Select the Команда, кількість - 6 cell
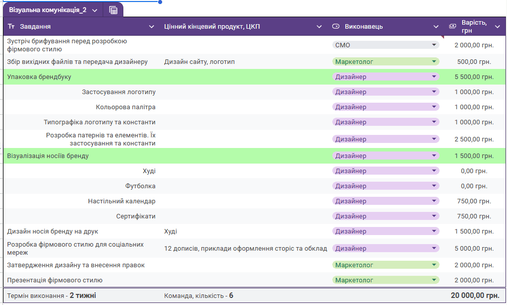This screenshot has width=507, height=305. tap(245, 295)
